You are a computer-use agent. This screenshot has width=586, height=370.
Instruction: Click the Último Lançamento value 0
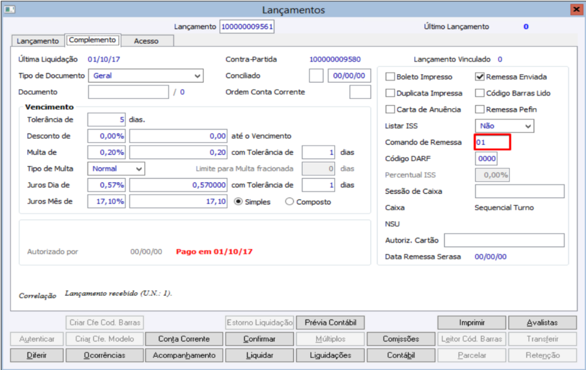pos(526,27)
